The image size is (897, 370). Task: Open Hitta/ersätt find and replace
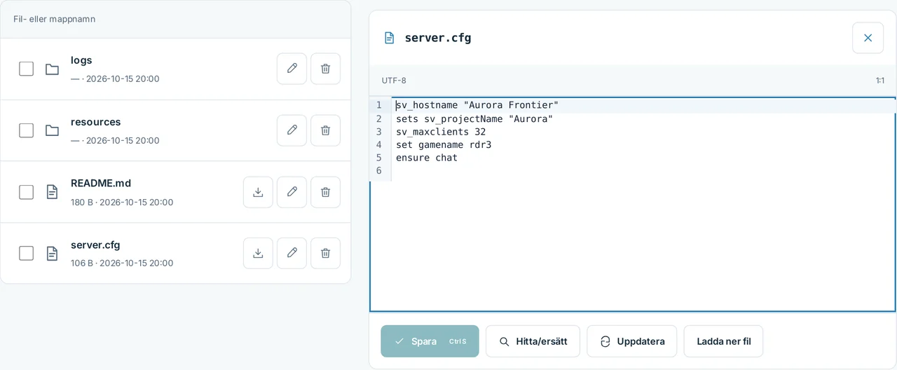[533, 341]
